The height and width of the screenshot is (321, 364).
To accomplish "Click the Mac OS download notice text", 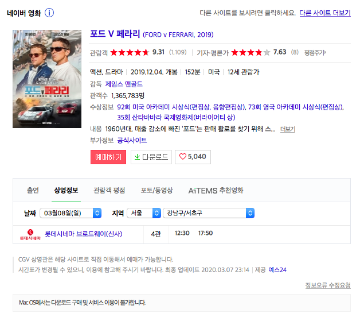I will pyautogui.click(x=83, y=303).
